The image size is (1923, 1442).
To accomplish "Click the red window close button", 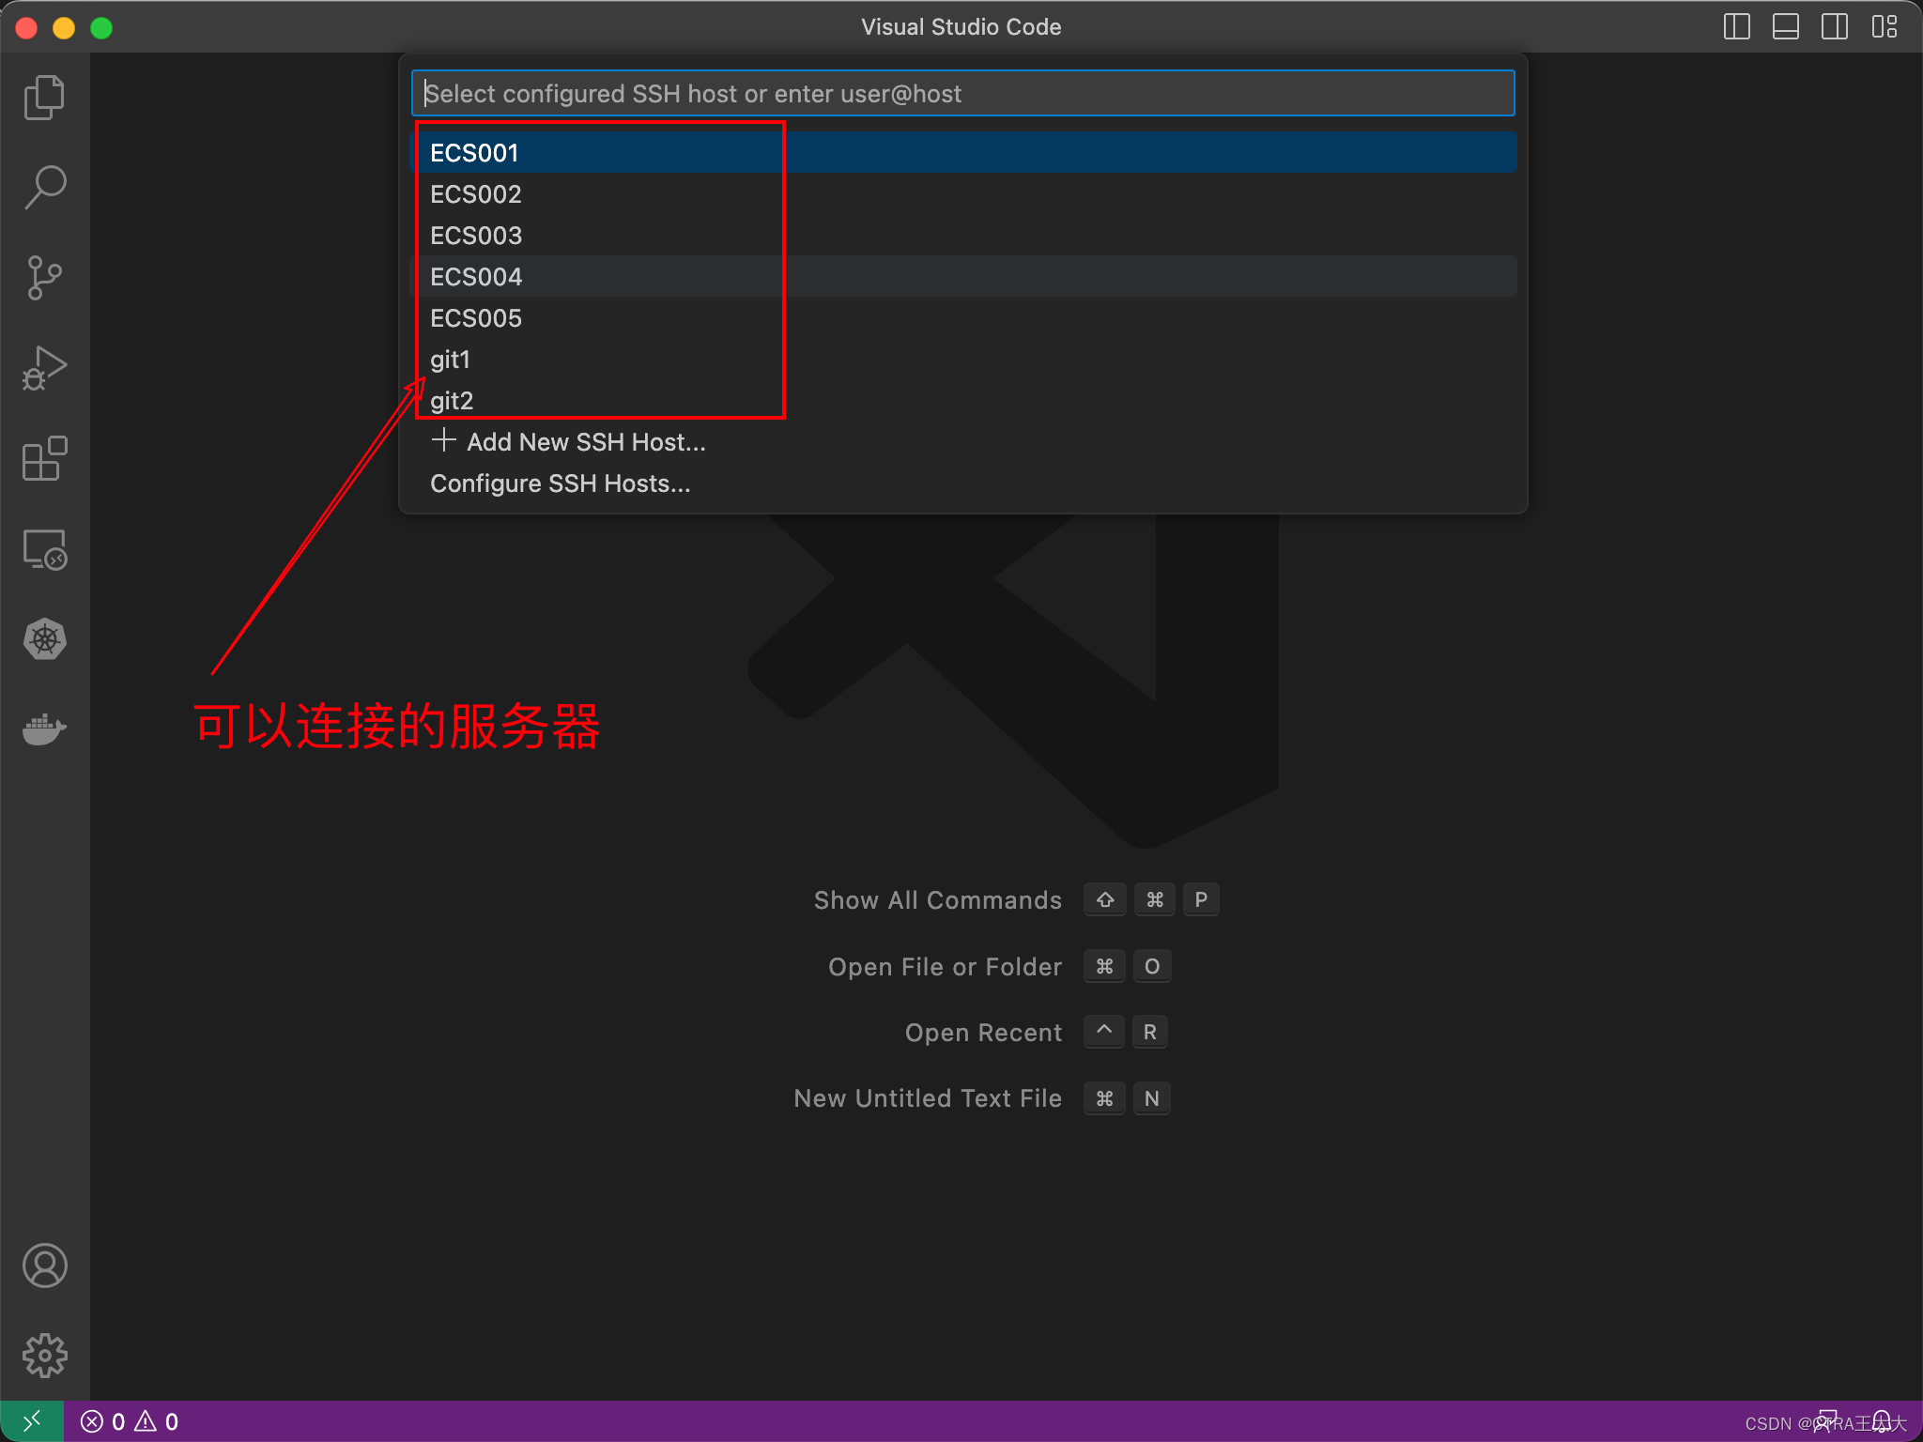I will [26, 27].
